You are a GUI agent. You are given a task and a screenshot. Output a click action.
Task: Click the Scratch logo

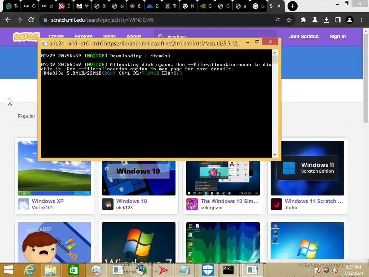[x=26, y=37]
